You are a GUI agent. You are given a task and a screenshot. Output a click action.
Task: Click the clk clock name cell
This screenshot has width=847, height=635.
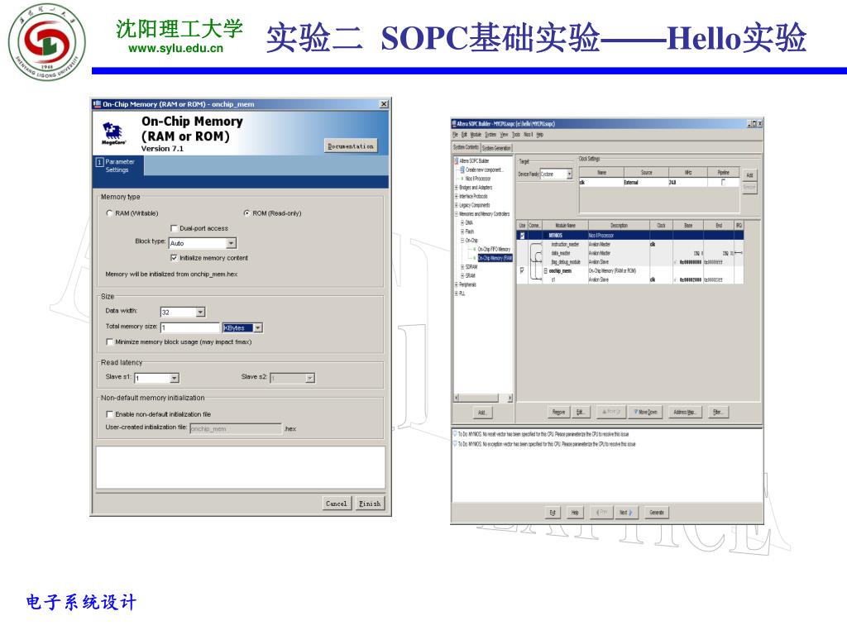point(601,183)
